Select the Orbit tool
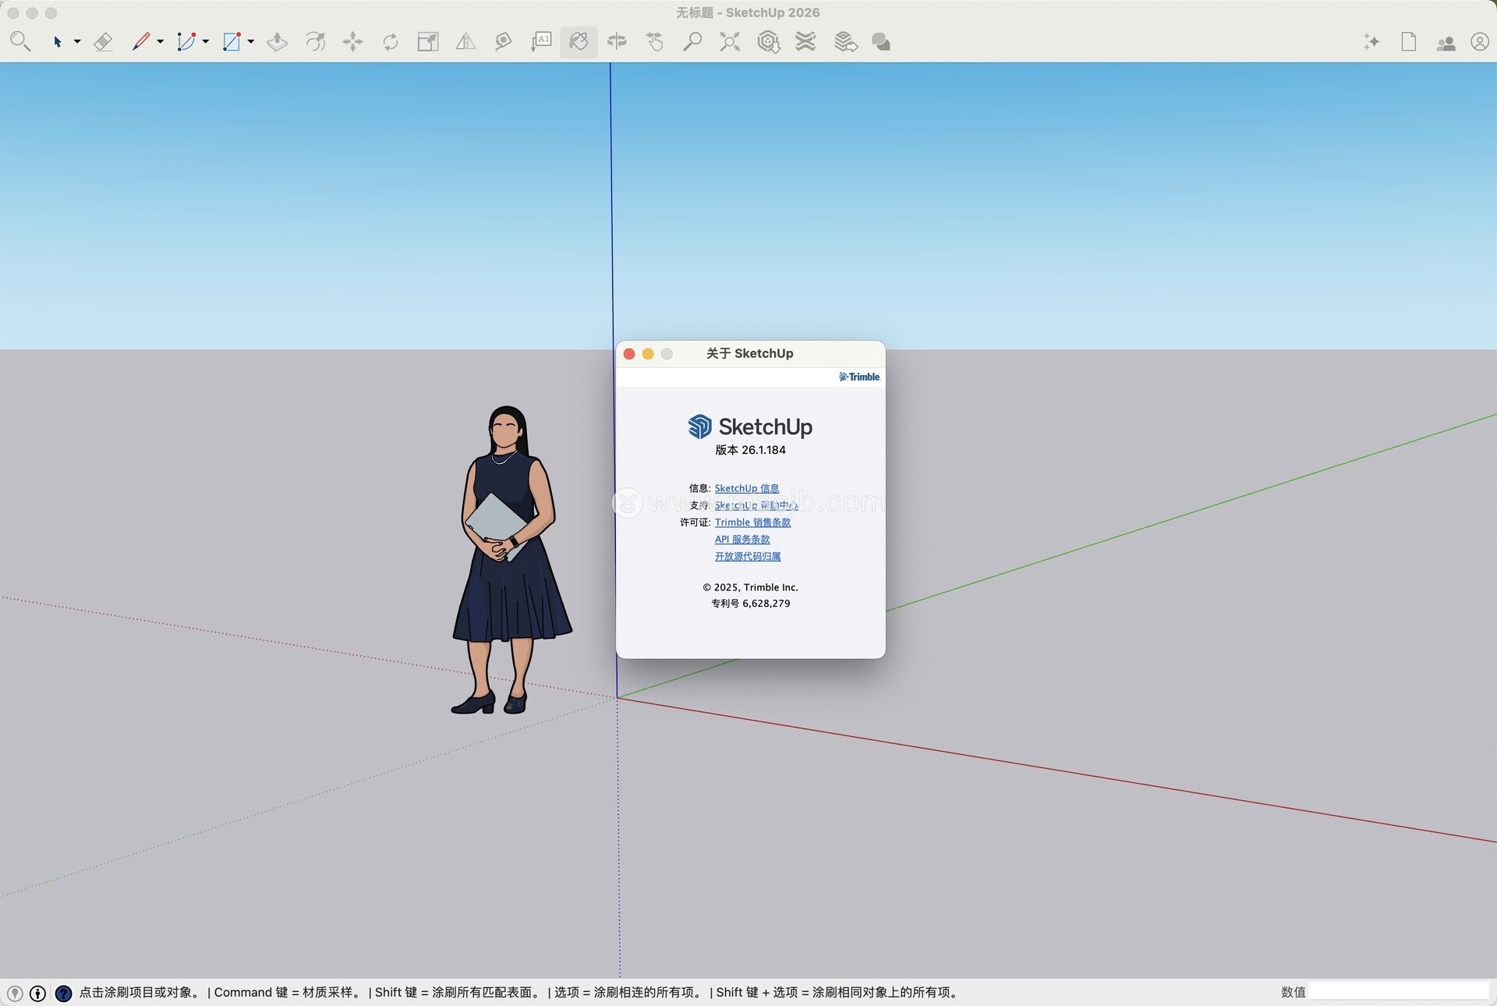This screenshot has width=1497, height=1006. pos(617,41)
